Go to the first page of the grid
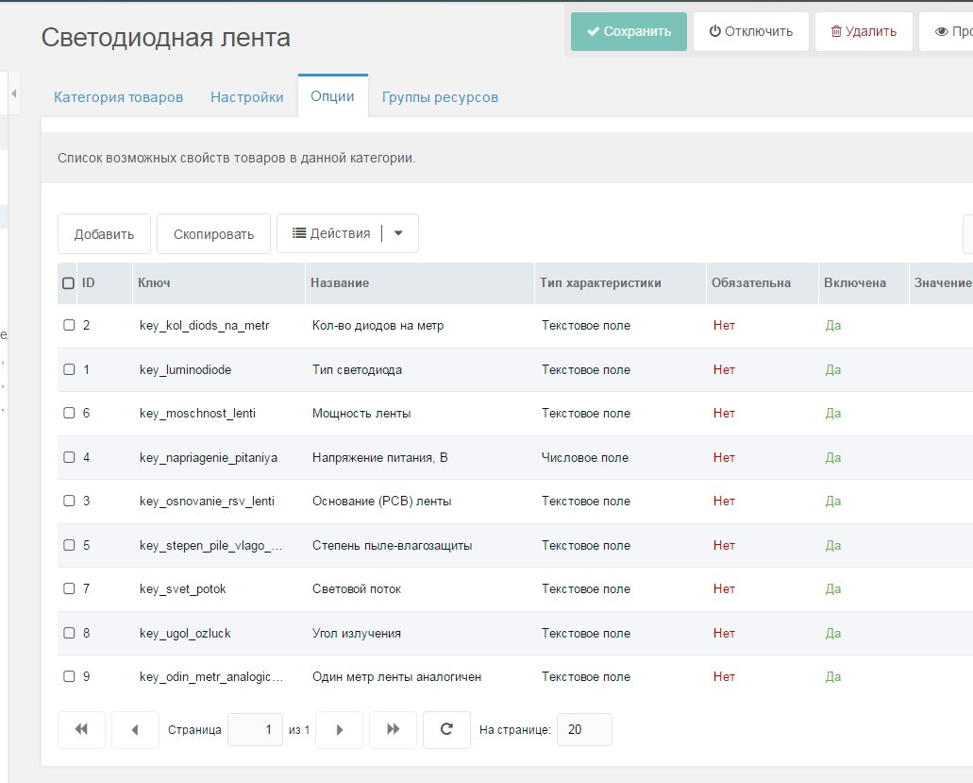 pyautogui.click(x=81, y=729)
